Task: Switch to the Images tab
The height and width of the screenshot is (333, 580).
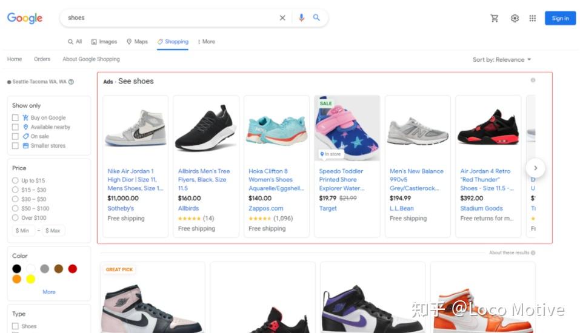Action: [x=104, y=42]
